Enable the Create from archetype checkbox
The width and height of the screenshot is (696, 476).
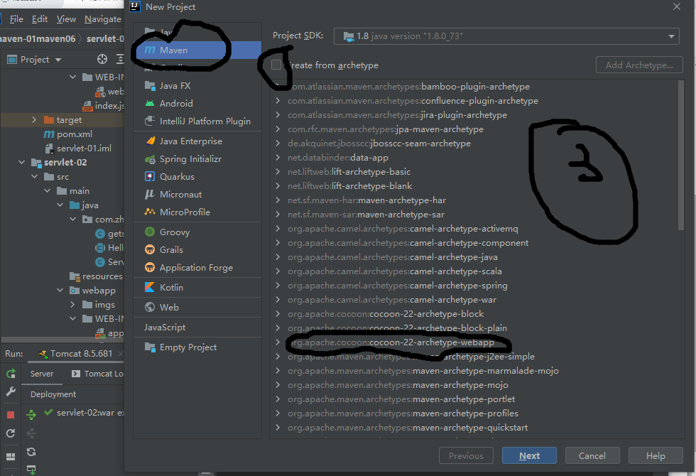point(276,65)
